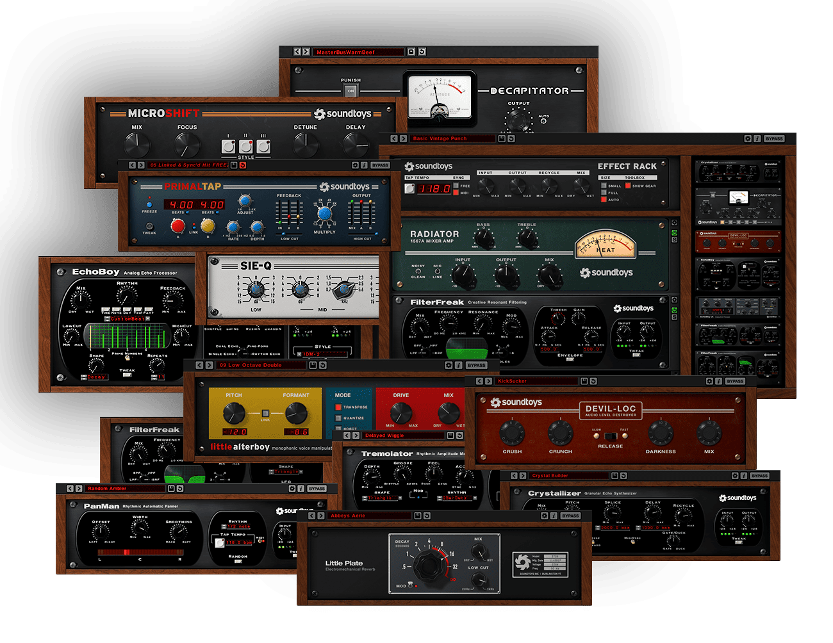Go to previous preset in Decapitator
The image size is (833, 643).
pyautogui.click(x=297, y=52)
